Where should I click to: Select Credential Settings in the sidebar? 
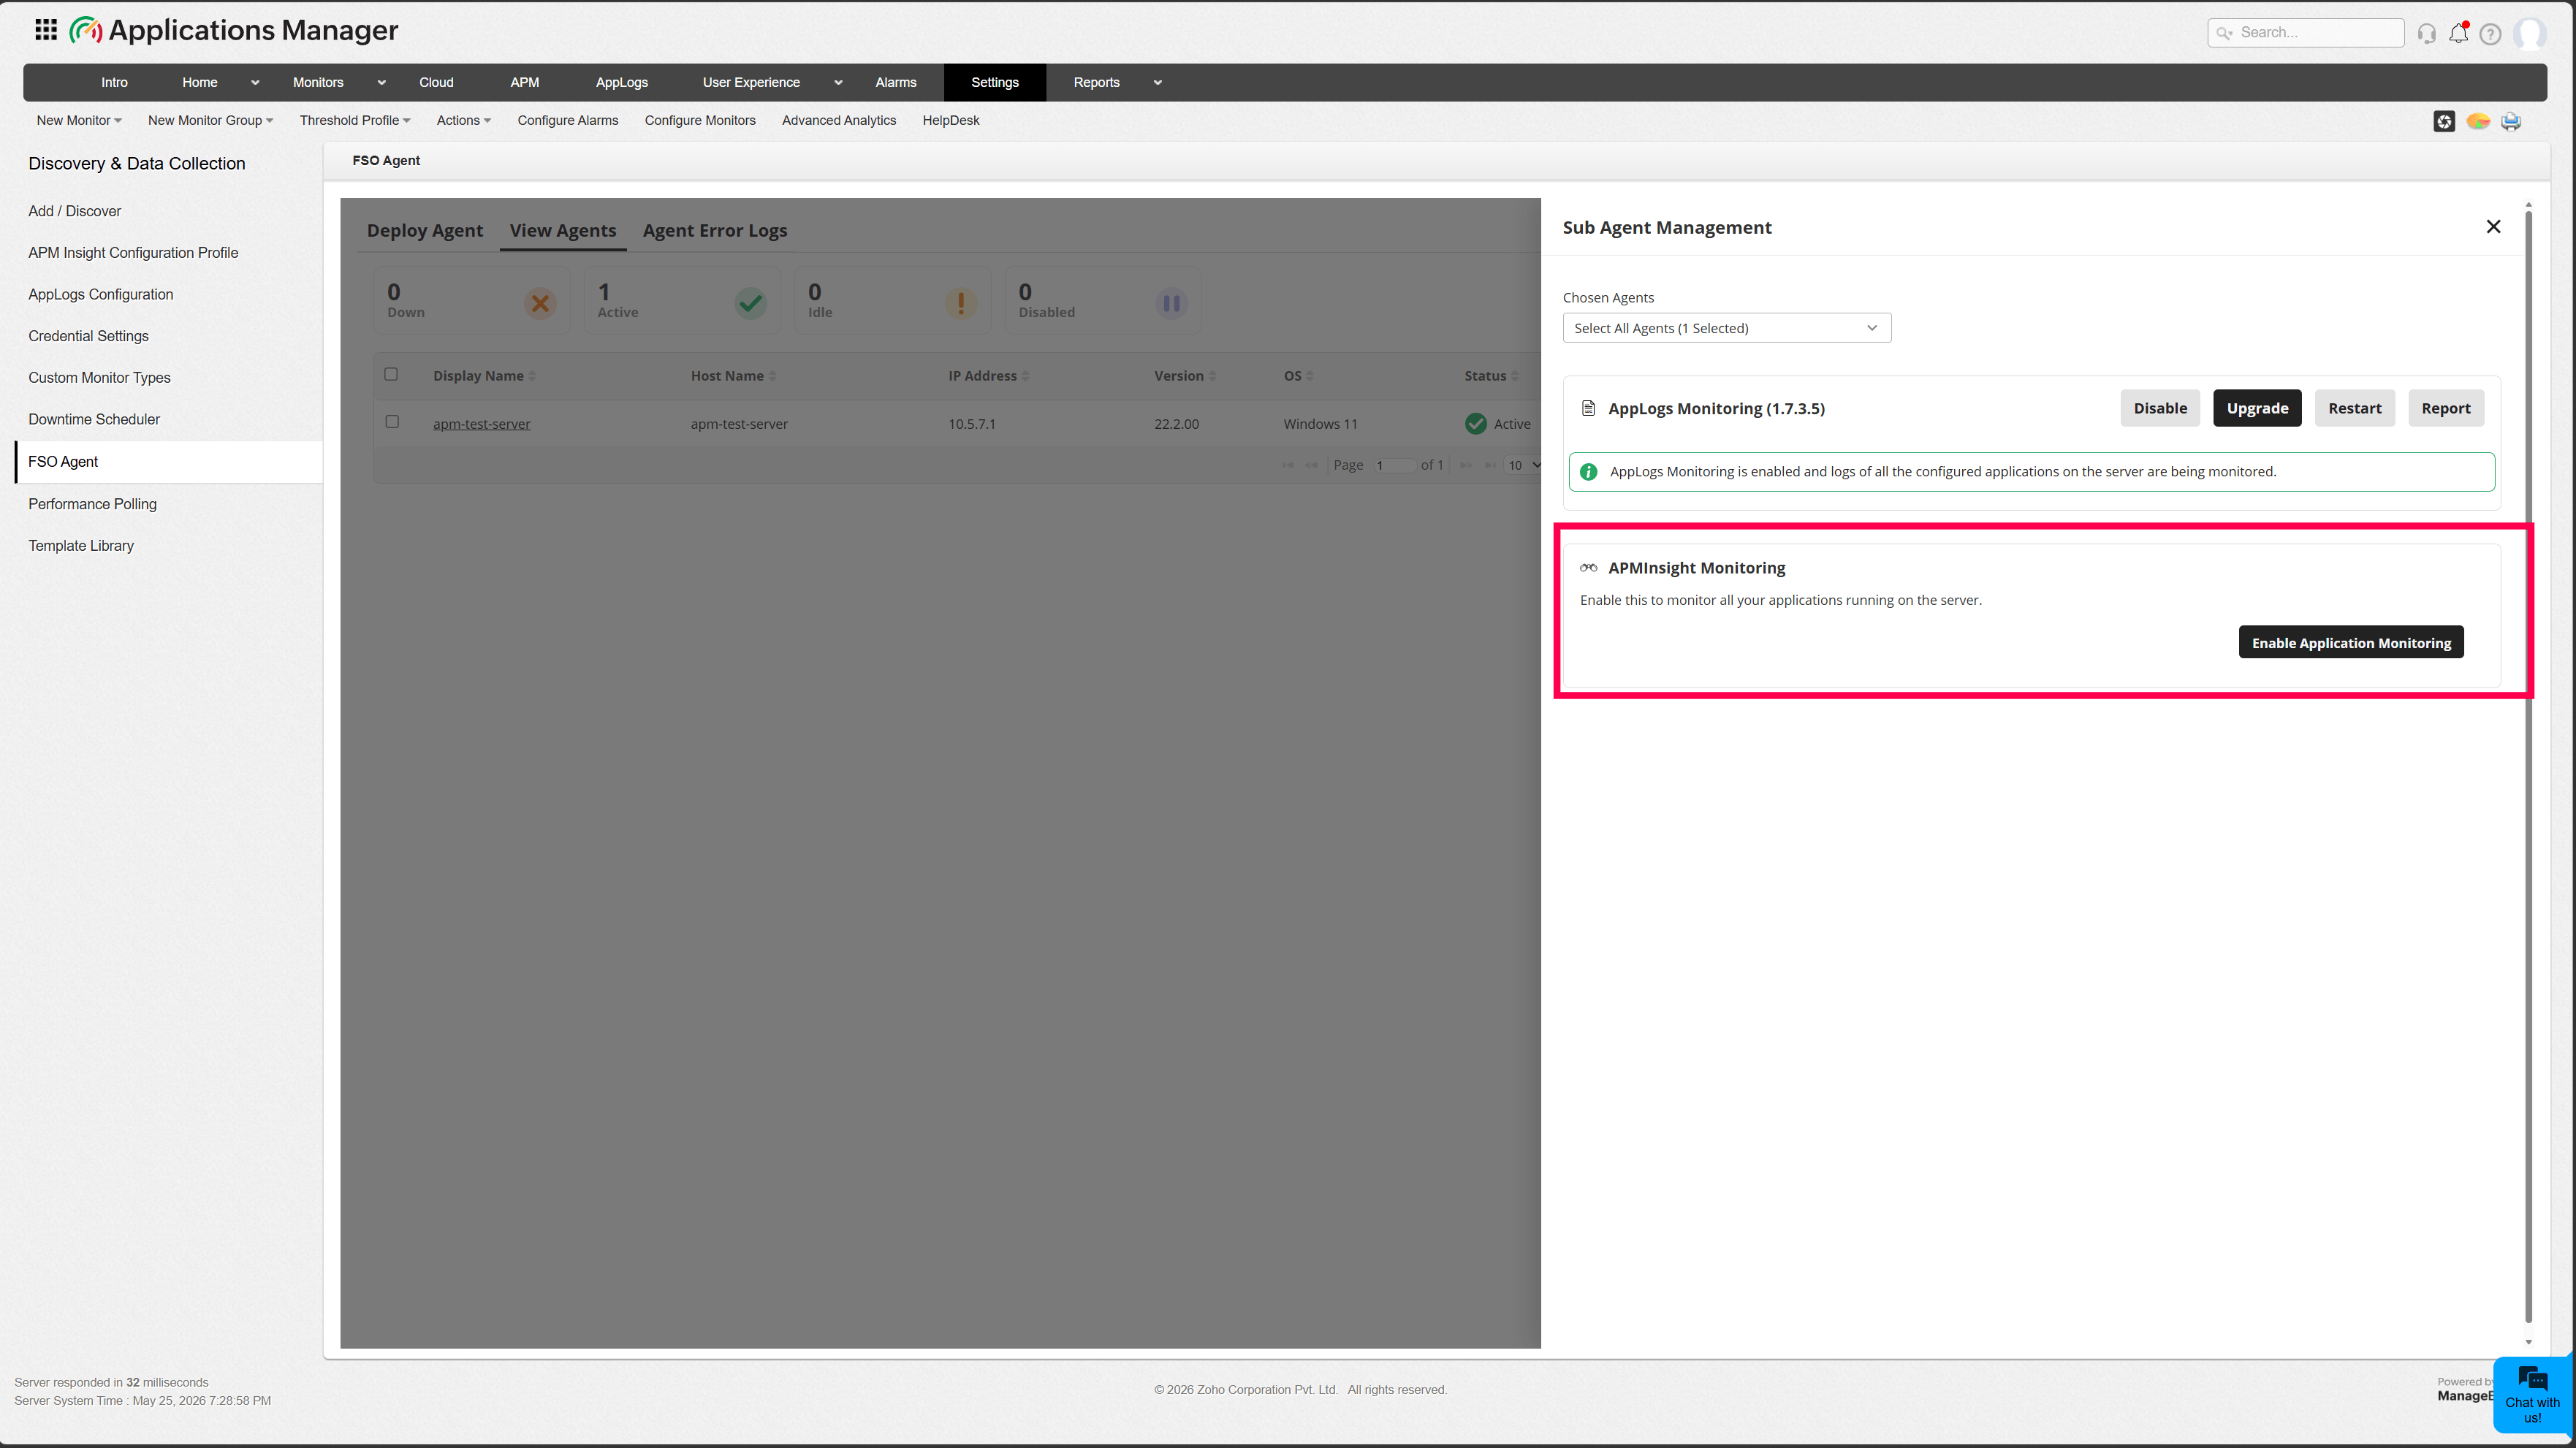pyautogui.click(x=88, y=336)
